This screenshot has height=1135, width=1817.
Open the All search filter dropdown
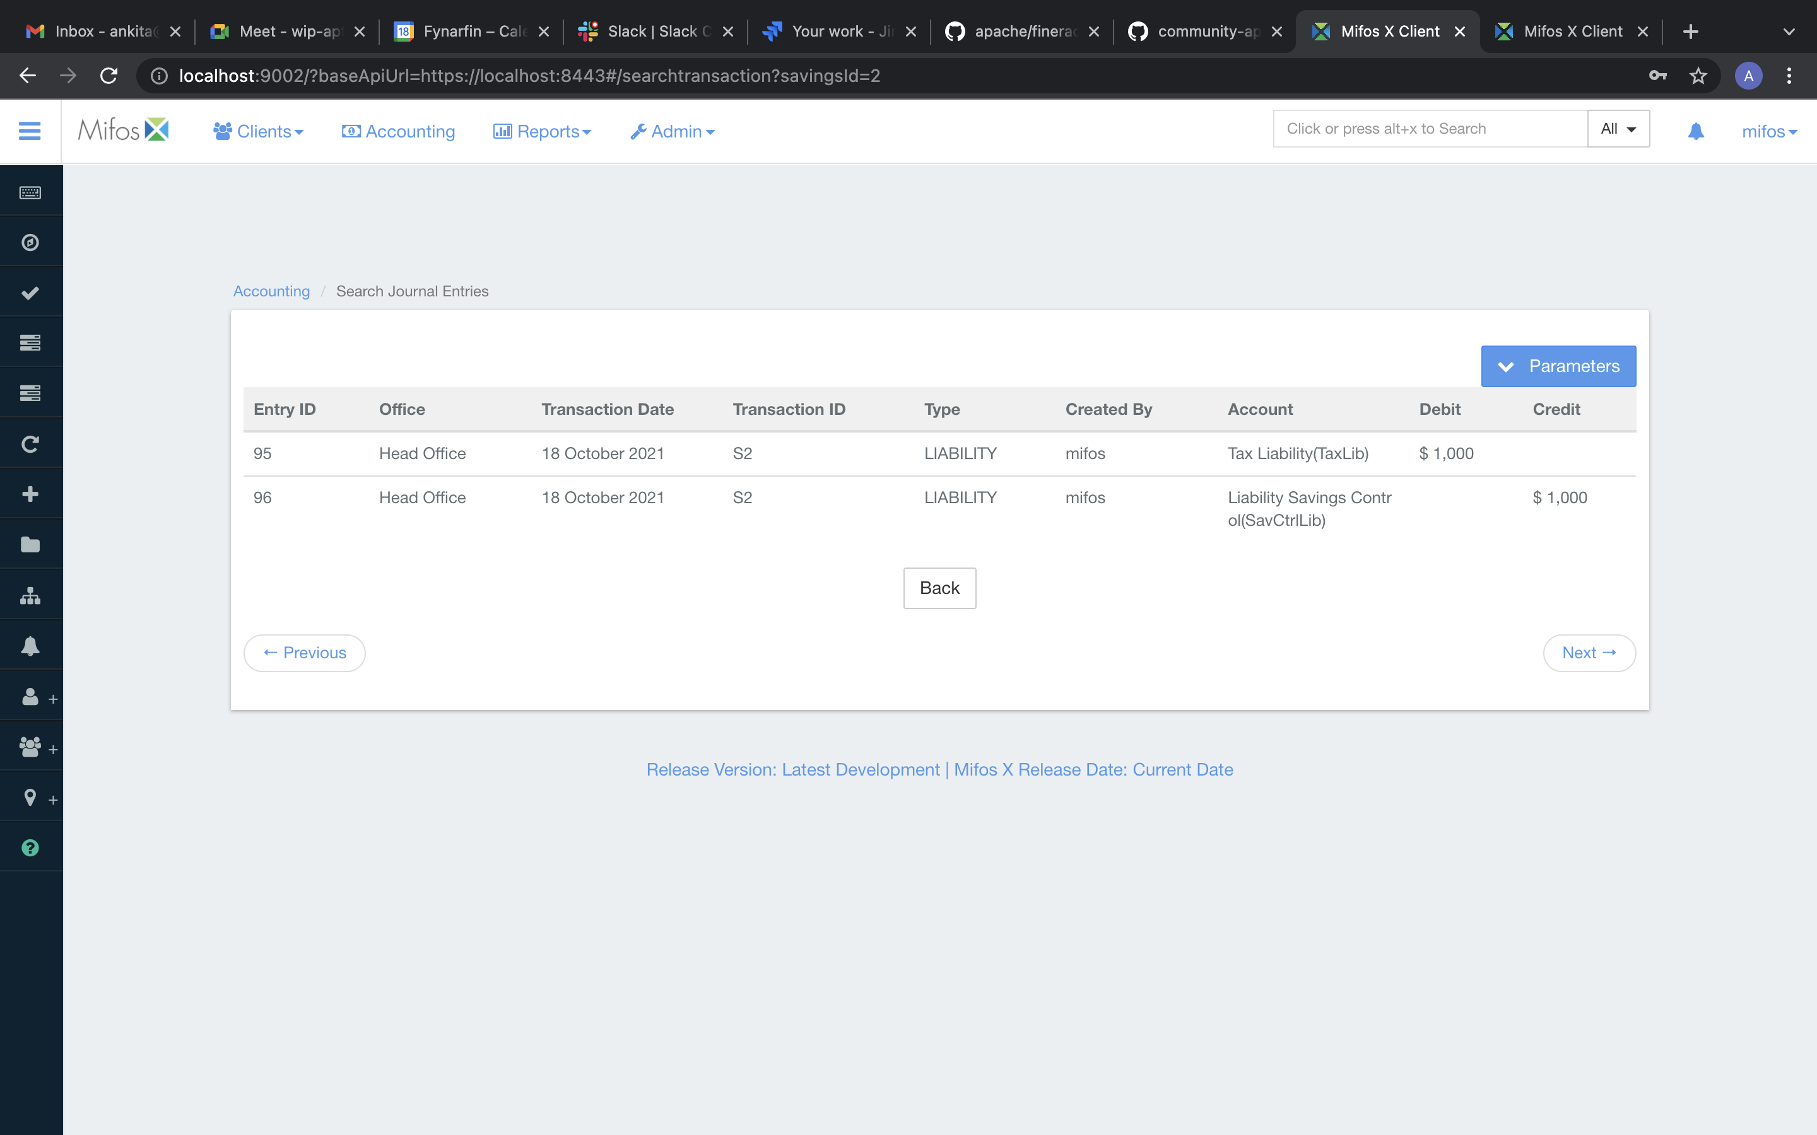coord(1618,129)
